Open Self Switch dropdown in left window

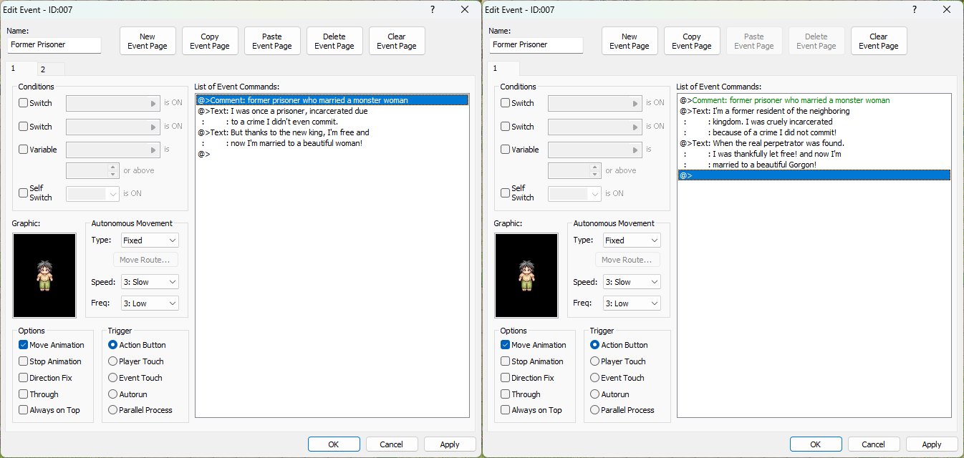[x=92, y=193]
